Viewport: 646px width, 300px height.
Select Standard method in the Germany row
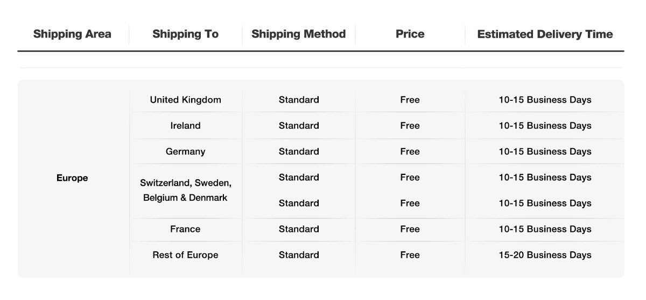(x=299, y=151)
